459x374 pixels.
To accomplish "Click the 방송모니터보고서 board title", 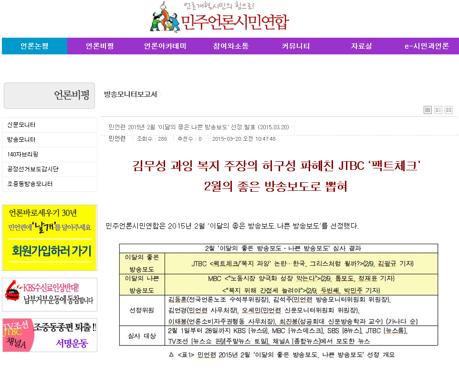I will (x=130, y=94).
